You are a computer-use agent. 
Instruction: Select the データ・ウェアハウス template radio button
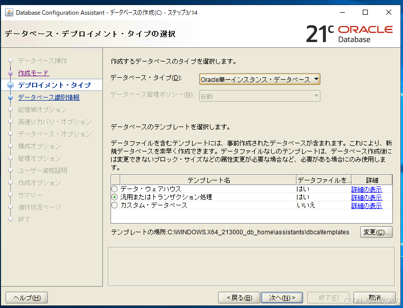point(114,189)
